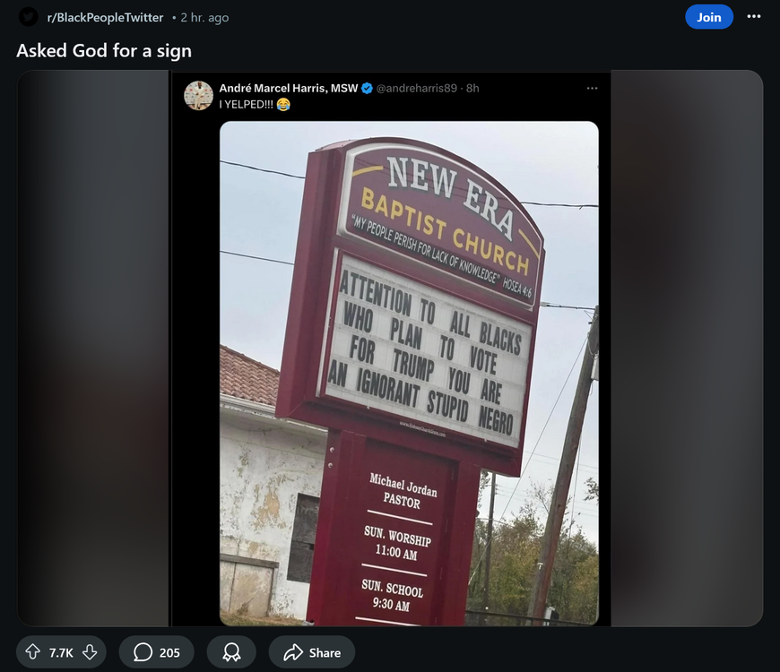Open the Asked God for a sign title
This screenshot has width=780, height=672.
click(x=104, y=51)
